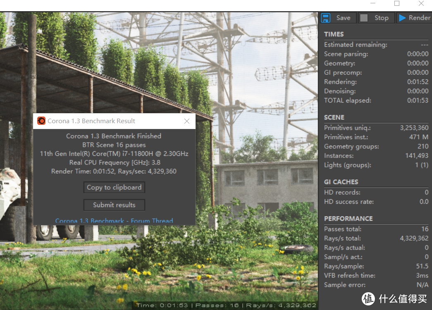Click the Geometry: time label

[340, 63]
